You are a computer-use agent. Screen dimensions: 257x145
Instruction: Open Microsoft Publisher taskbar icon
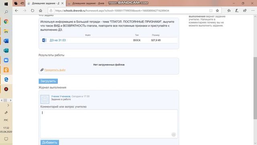6,50
